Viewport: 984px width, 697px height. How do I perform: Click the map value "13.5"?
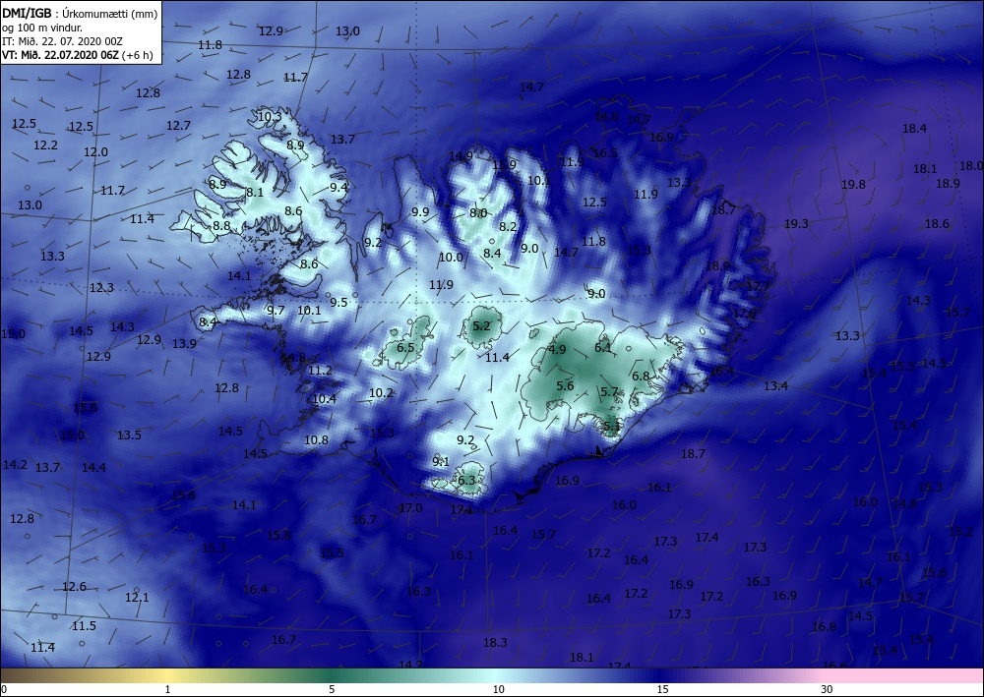pos(129,435)
